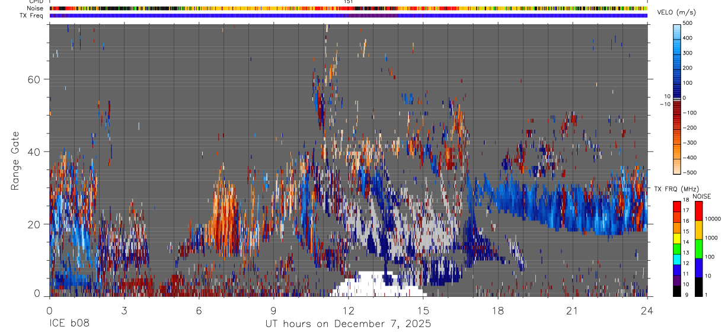Click the 12 tick on UT hours axis
This screenshot has height=336, width=728.
[x=348, y=310]
